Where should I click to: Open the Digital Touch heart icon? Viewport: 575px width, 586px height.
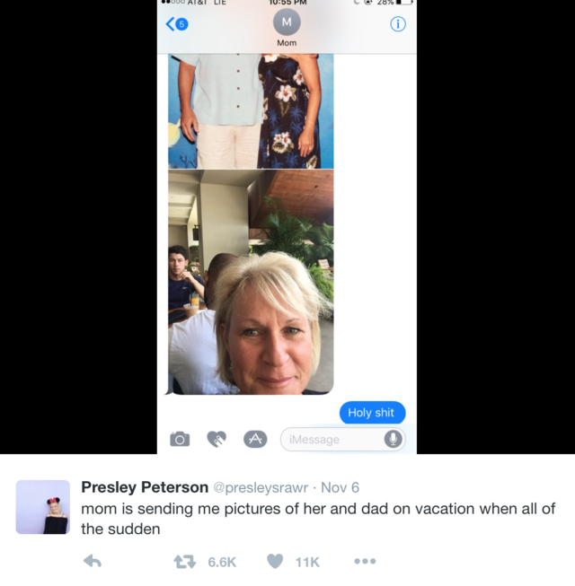coord(217,439)
